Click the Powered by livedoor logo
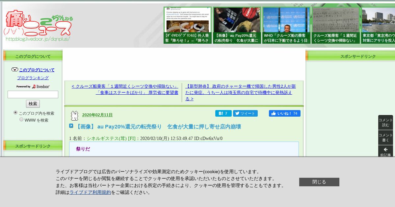This screenshot has width=395, height=207. (x=33, y=86)
